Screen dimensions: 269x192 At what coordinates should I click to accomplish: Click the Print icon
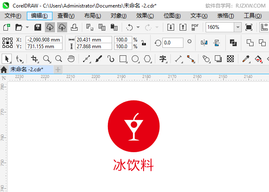74,27
